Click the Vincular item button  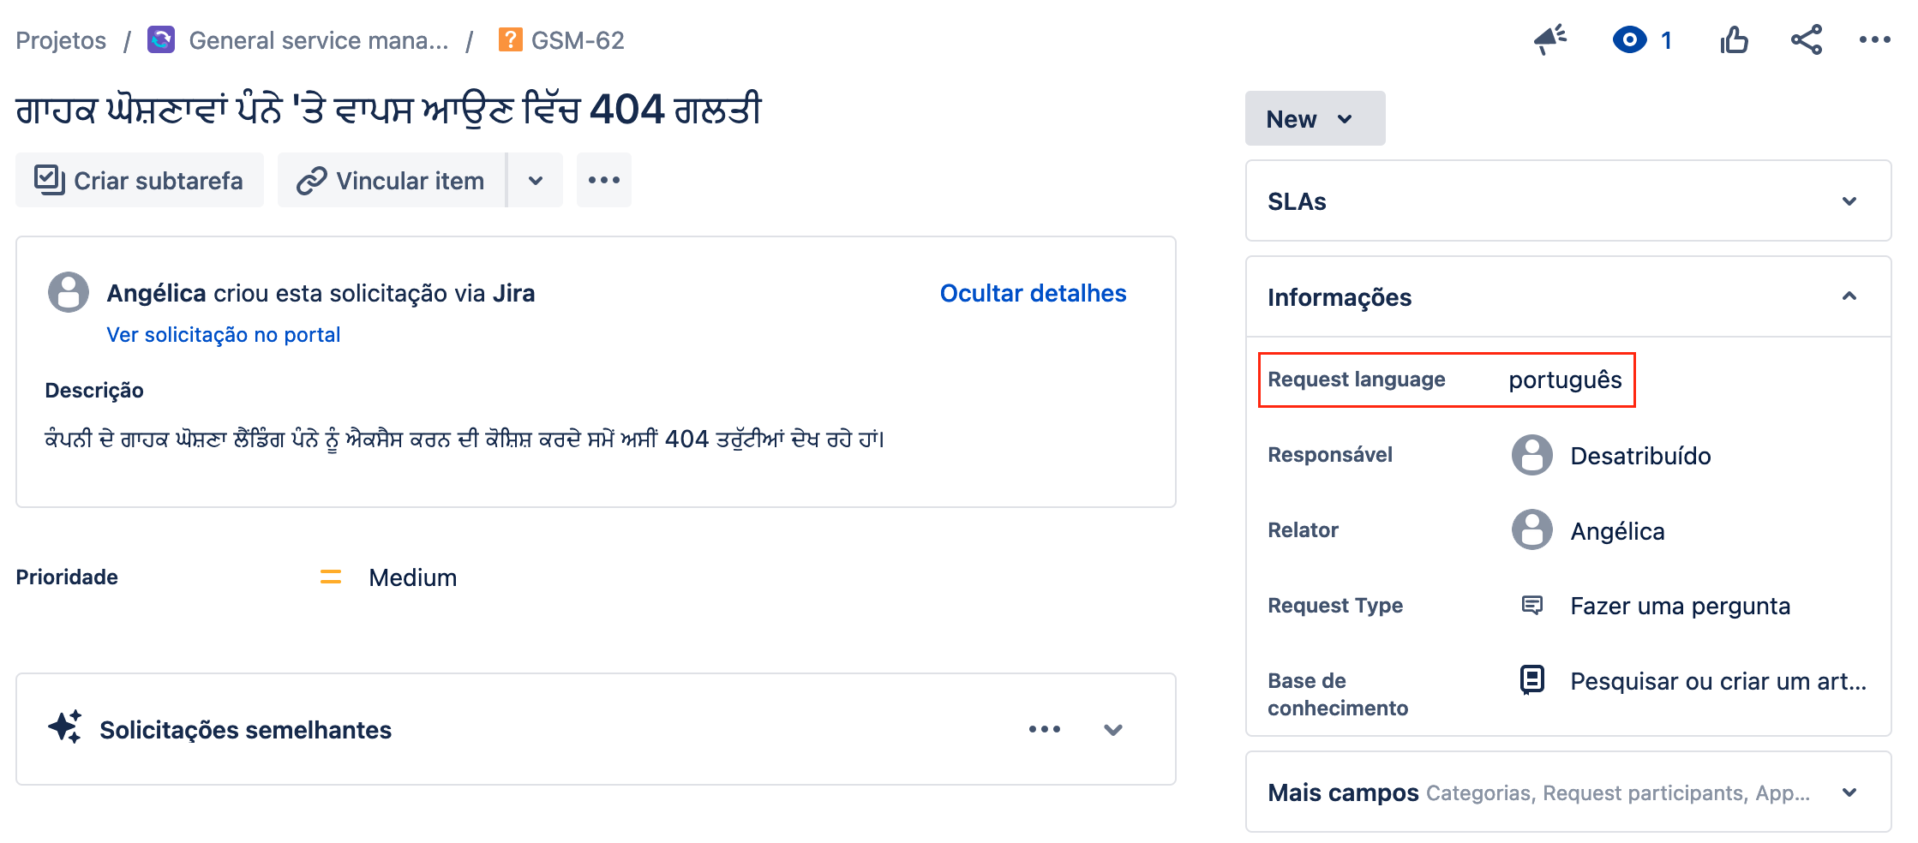tap(392, 180)
